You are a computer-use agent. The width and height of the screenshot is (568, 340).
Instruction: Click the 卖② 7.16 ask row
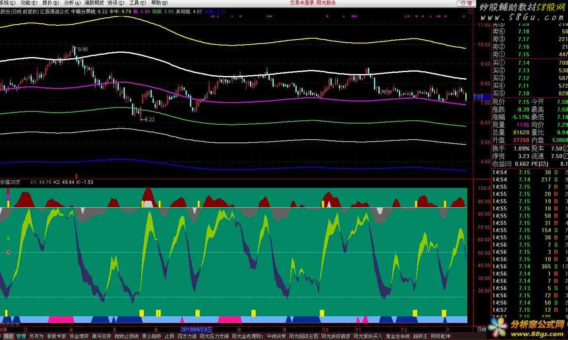[x=530, y=47]
